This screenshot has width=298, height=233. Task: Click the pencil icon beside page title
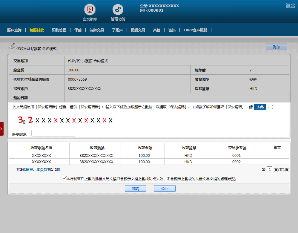point(11,46)
